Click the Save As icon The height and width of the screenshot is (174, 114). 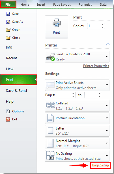[8, 22]
